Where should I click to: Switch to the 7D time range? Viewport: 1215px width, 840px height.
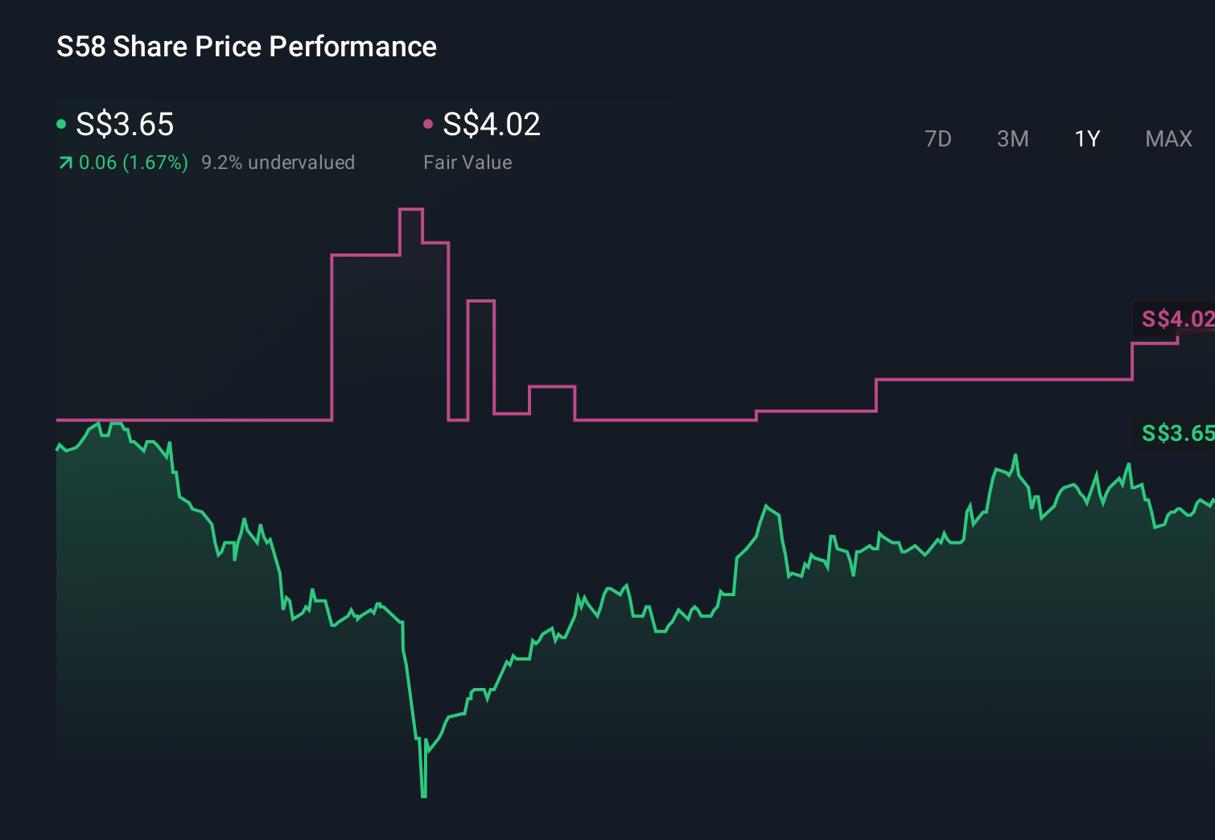click(x=938, y=138)
